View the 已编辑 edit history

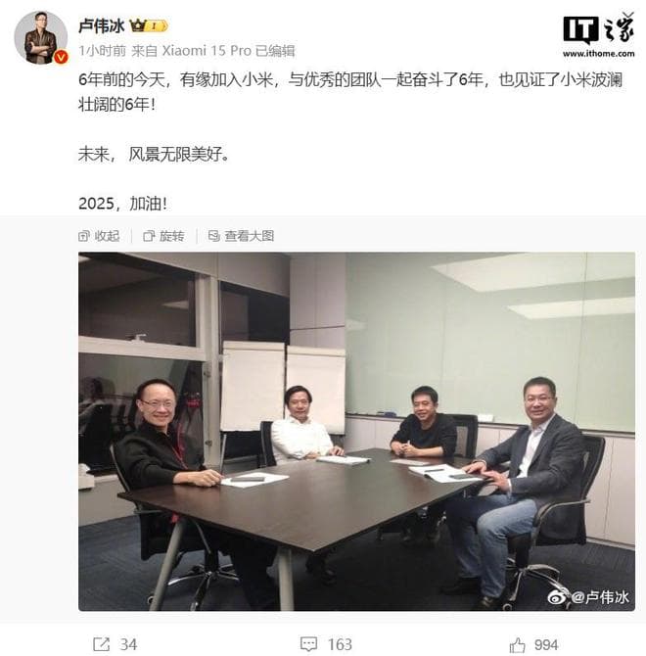pyautogui.click(x=275, y=51)
